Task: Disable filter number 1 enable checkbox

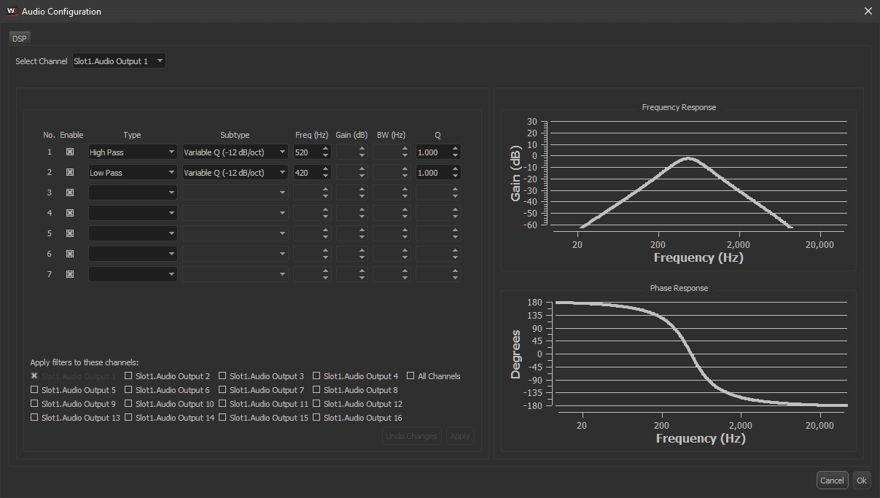Action: click(x=70, y=152)
